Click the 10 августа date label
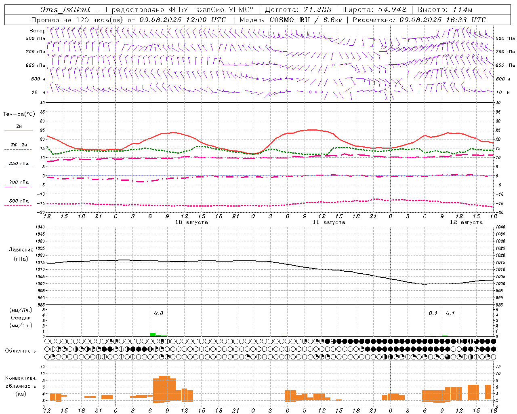The image size is (517, 414). 191,222
